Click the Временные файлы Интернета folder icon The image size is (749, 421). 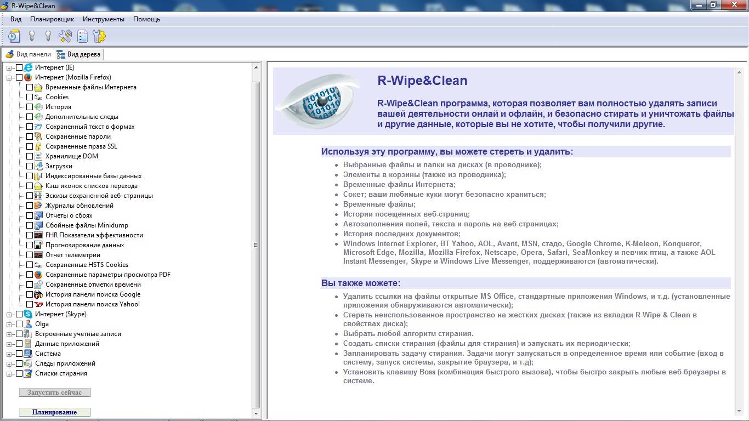click(x=38, y=87)
